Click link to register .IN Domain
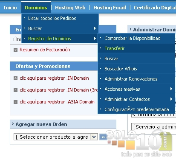Viewport: 176px width, 159px height. [x=54, y=78]
